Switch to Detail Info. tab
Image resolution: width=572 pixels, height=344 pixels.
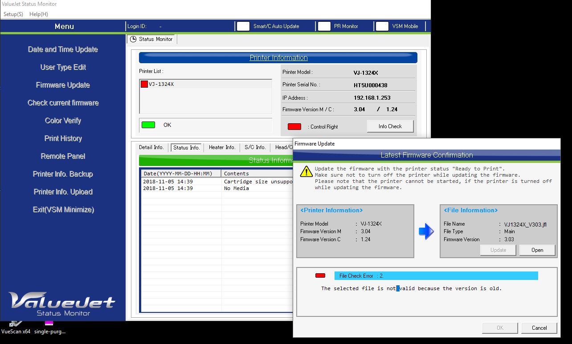click(151, 147)
